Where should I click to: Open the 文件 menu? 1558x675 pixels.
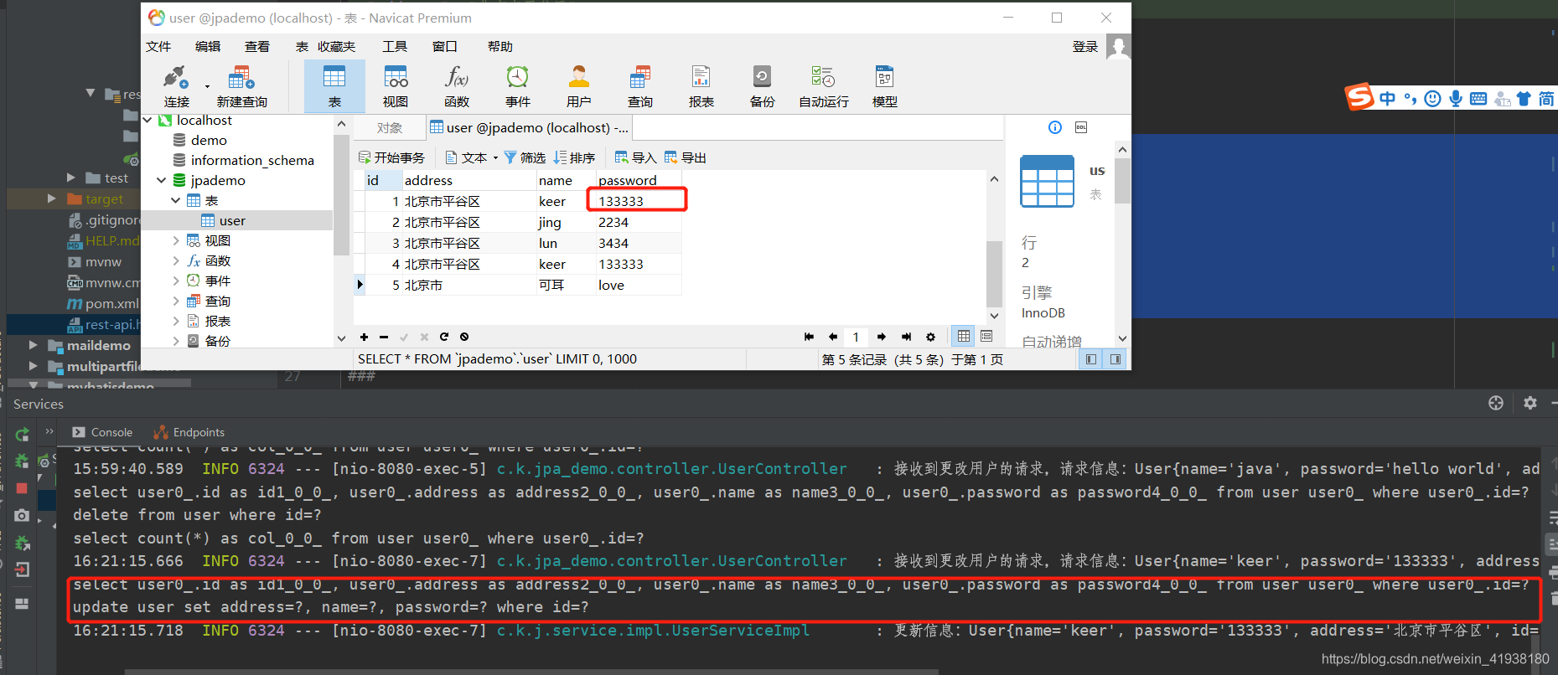tap(158, 47)
